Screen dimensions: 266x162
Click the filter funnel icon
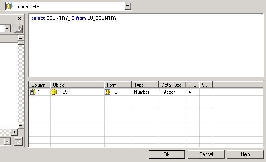pos(18,141)
